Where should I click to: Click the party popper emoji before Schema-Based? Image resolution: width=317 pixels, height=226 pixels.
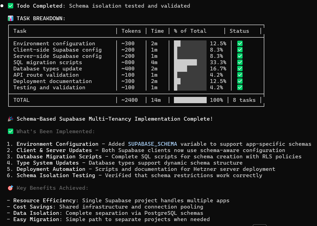point(11,119)
